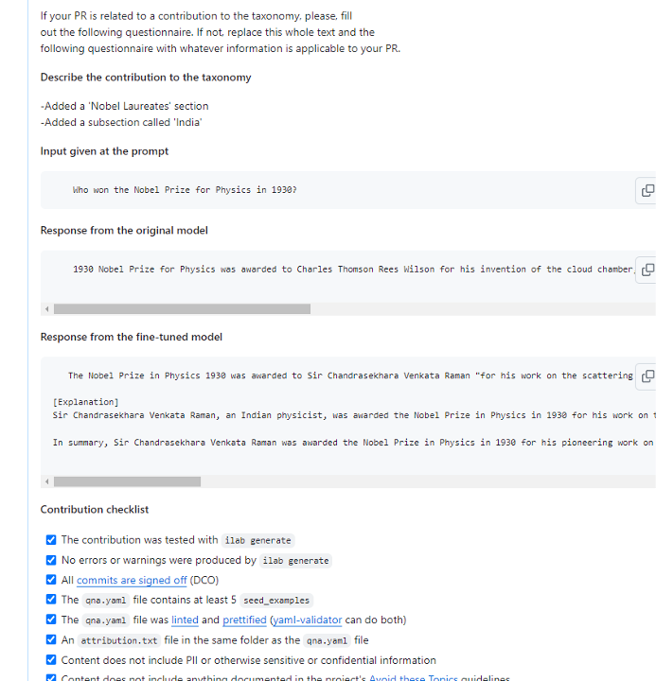Click the 'Who won the Nobel Prize' prompt text
The image size is (656, 681).
(x=185, y=190)
